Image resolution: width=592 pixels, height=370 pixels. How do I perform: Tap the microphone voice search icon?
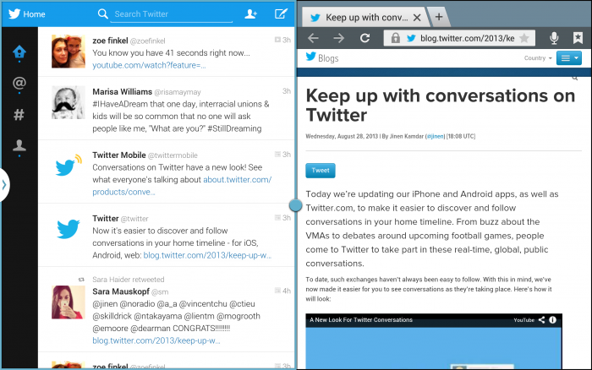coord(554,38)
